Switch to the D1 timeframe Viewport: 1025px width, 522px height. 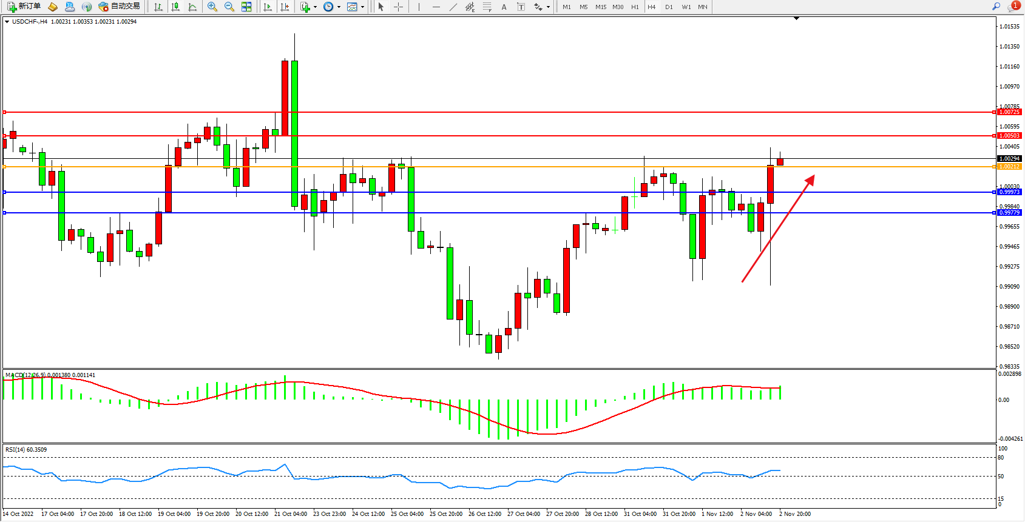pyautogui.click(x=669, y=7)
